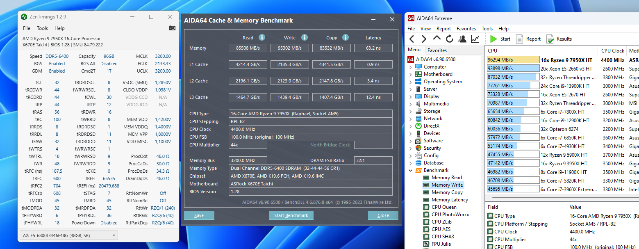This screenshot has height=249, width=639.
Task: Click the Refresh icon in AIDA64 Extreme
Action: (x=450, y=39)
